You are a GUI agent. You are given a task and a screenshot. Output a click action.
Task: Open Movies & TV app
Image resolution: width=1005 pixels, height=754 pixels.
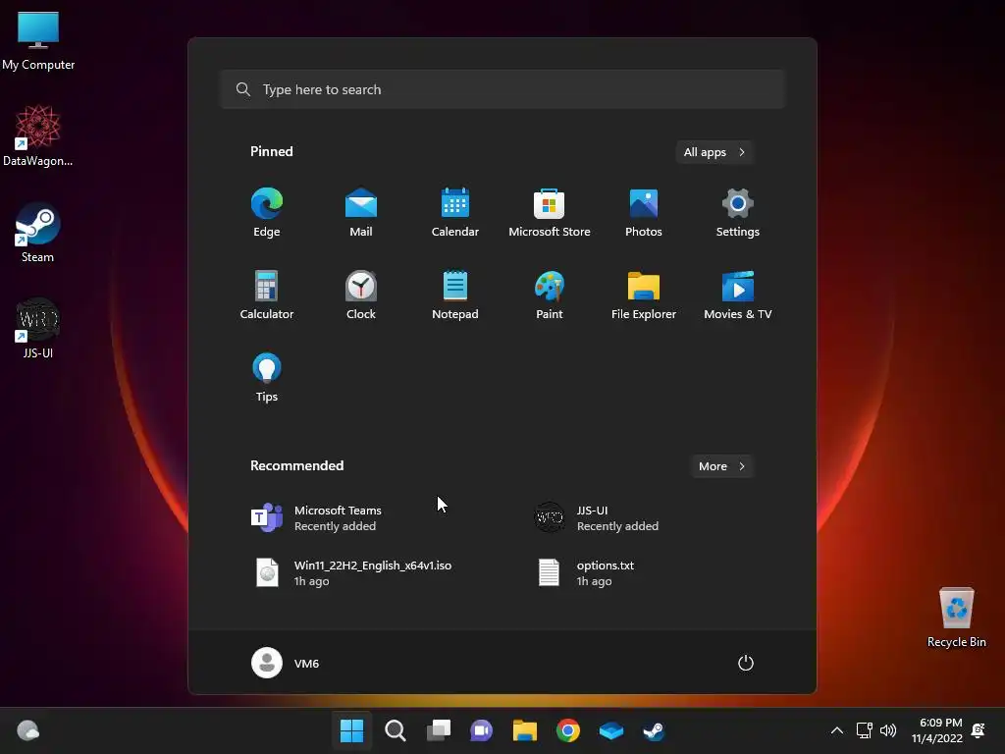tap(738, 295)
